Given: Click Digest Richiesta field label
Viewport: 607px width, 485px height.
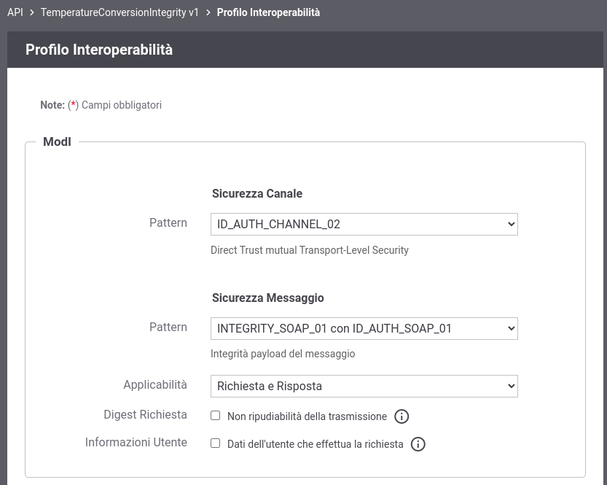Looking at the screenshot, I should tap(145, 414).
